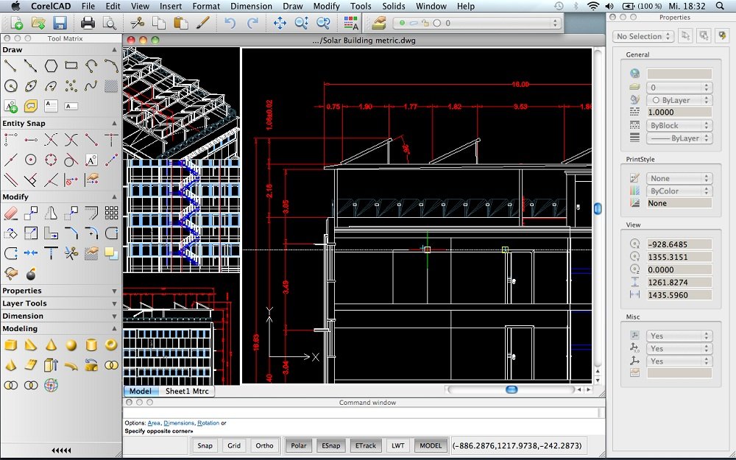Click the Dimensions option link
The height and width of the screenshot is (460, 736).
(179, 423)
